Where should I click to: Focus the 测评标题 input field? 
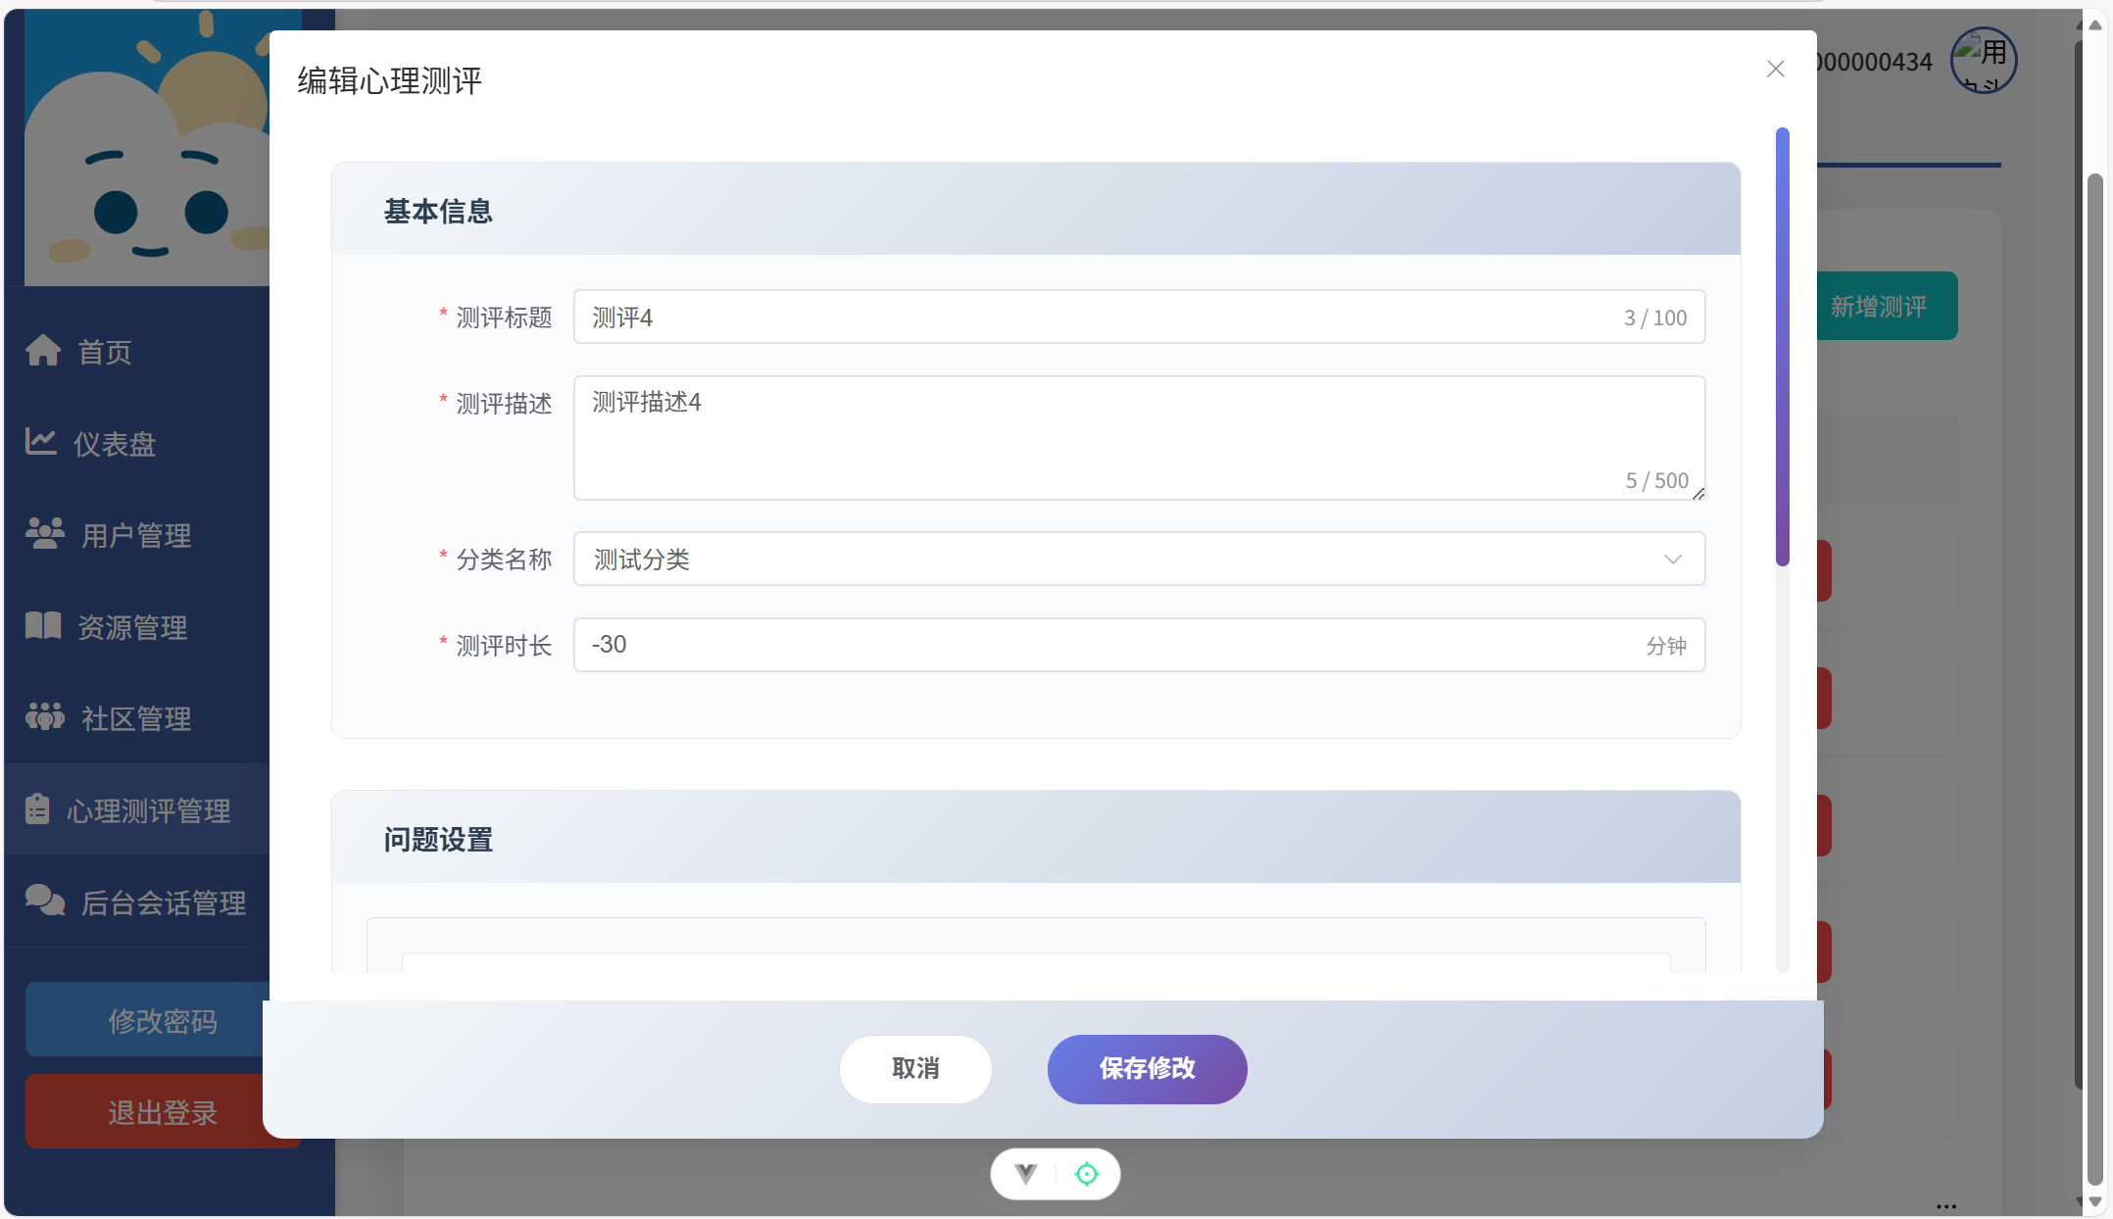click(1139, 317)
